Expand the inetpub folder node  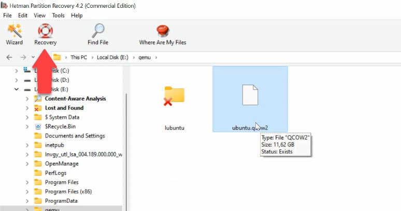(27, 145)
